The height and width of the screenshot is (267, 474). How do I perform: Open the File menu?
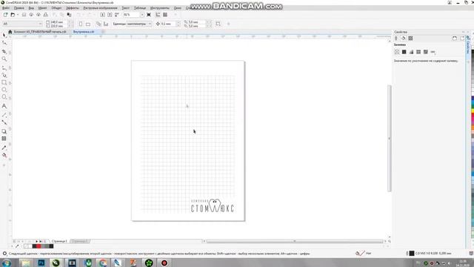tap(5, 8)
